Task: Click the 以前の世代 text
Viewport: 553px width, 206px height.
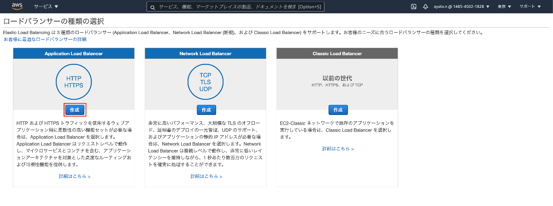Action: 337,78
